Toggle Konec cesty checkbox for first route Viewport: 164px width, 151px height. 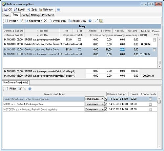coord(154,40)
